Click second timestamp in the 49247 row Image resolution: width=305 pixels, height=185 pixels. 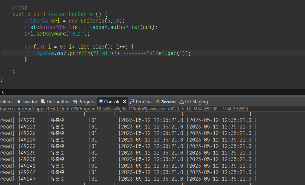220,179
